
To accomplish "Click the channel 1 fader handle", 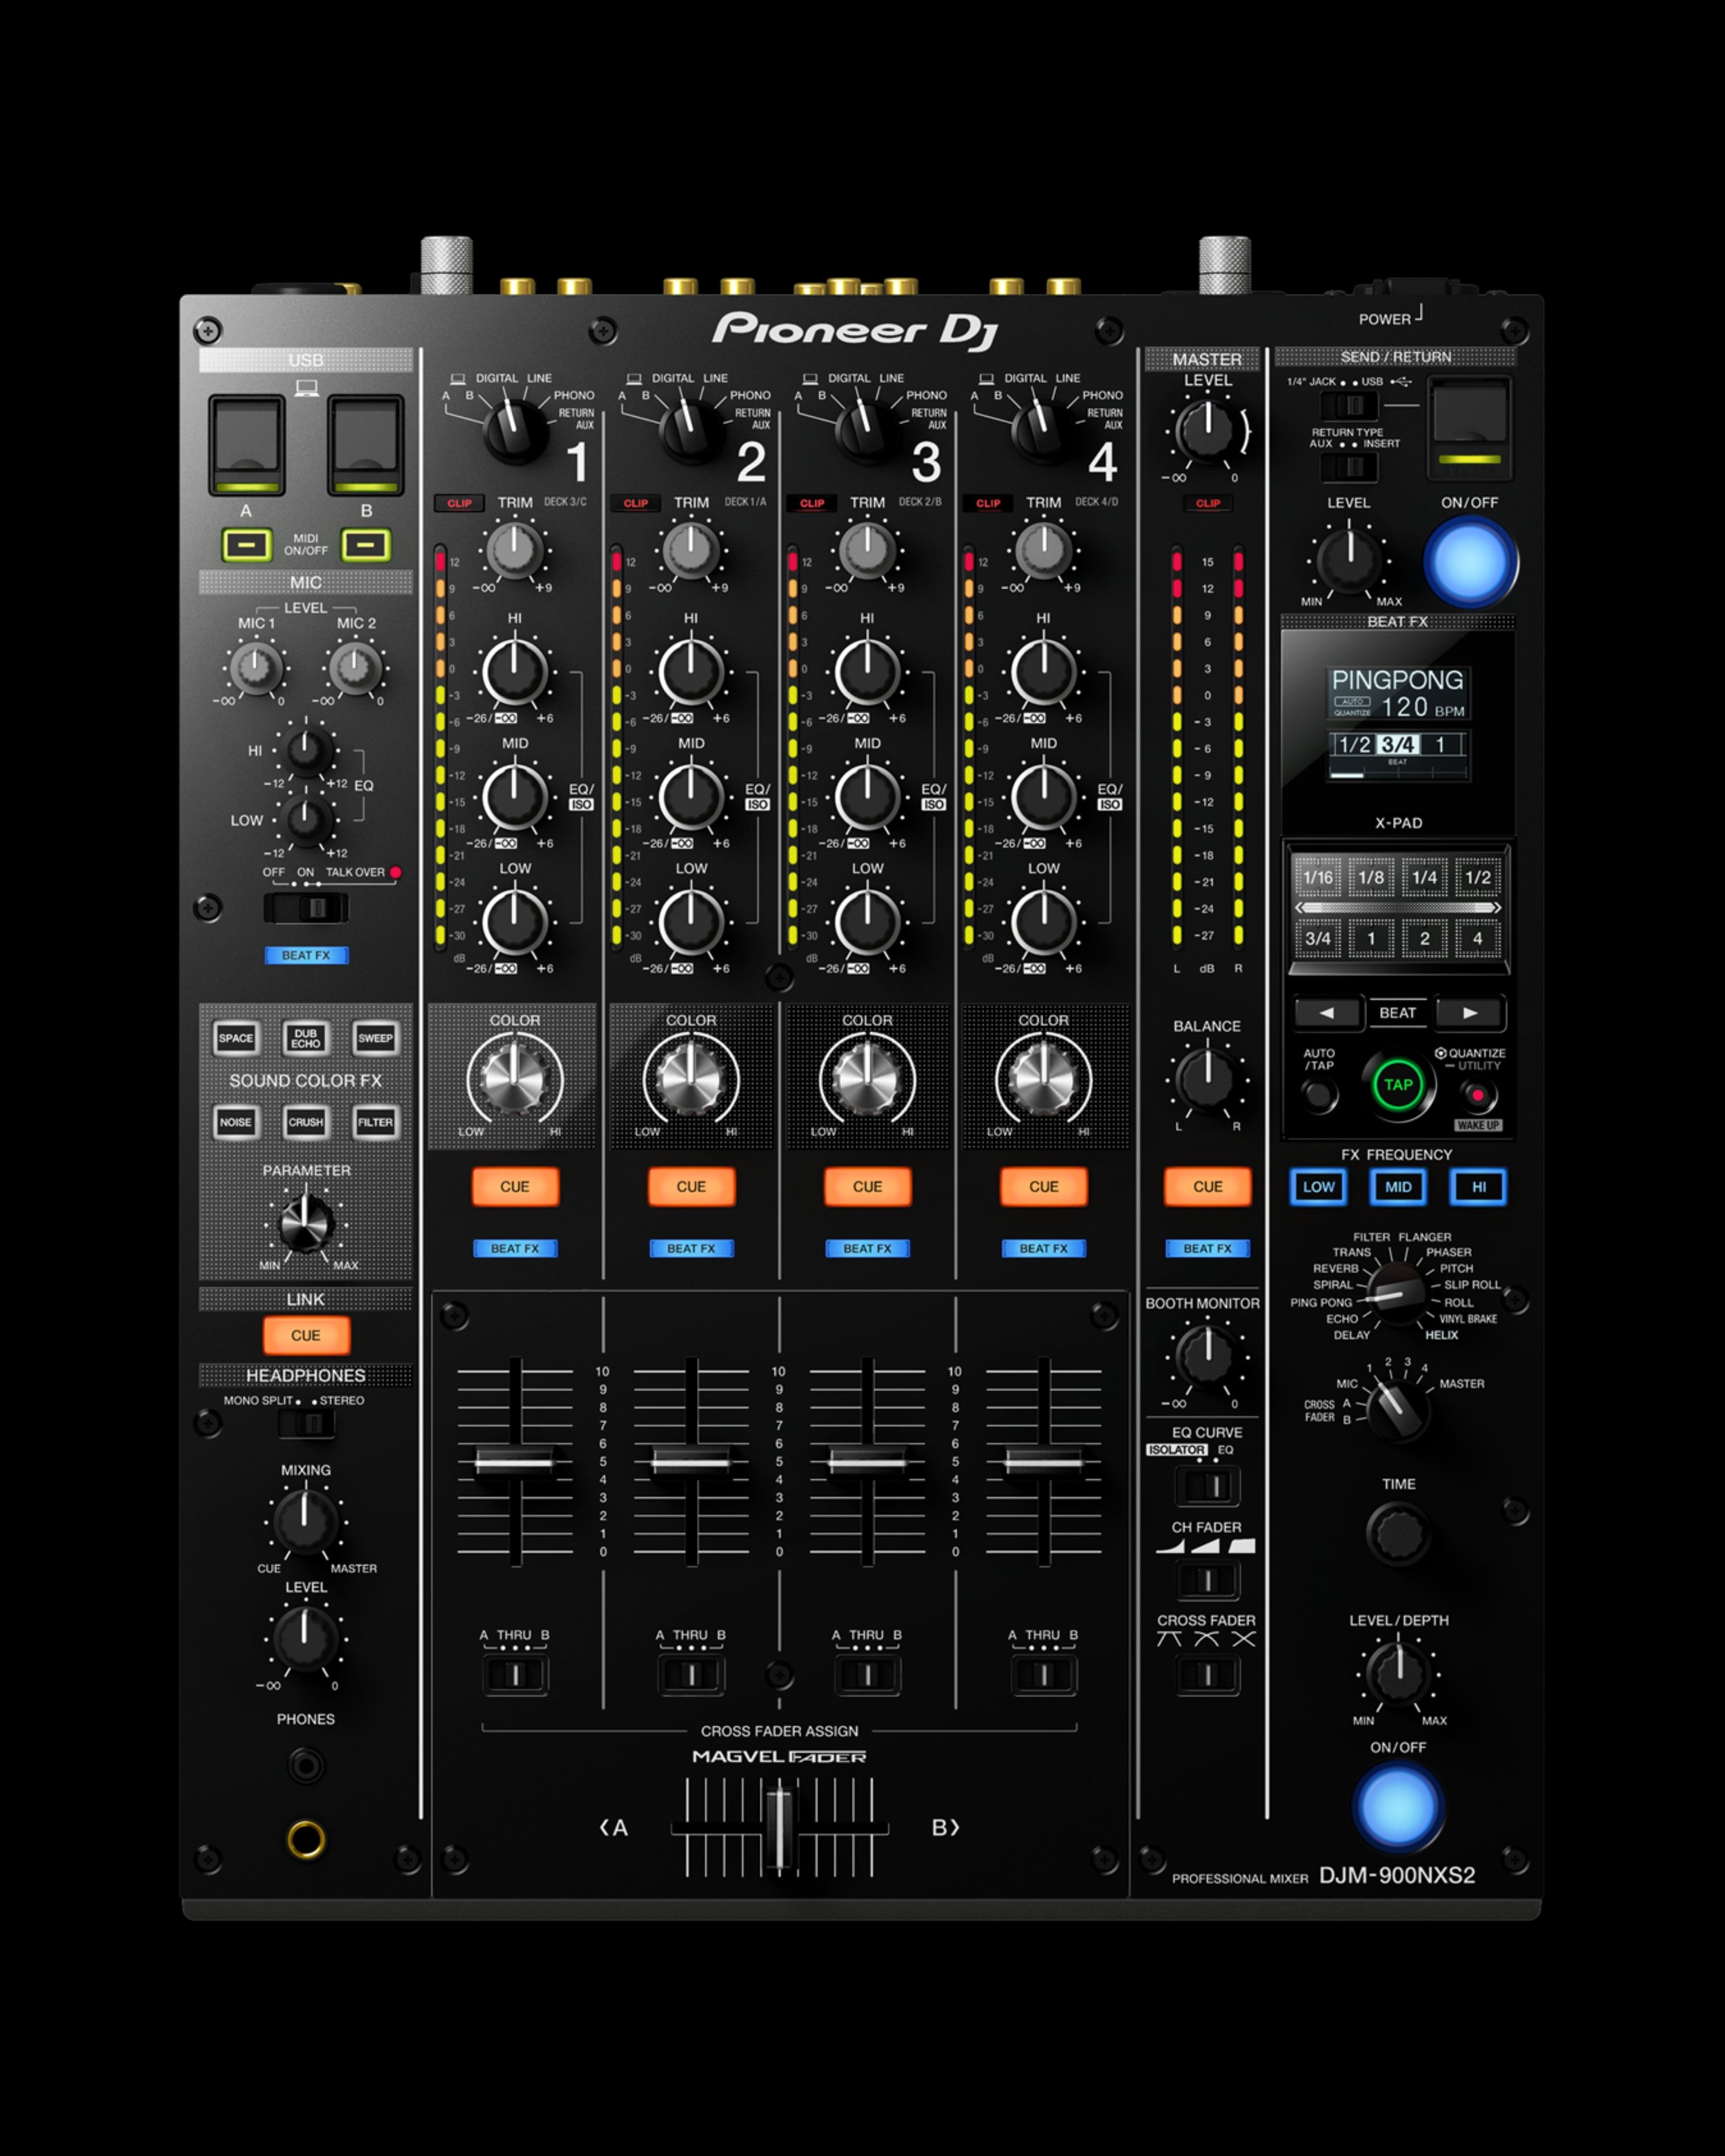I will pos(515,1462).
